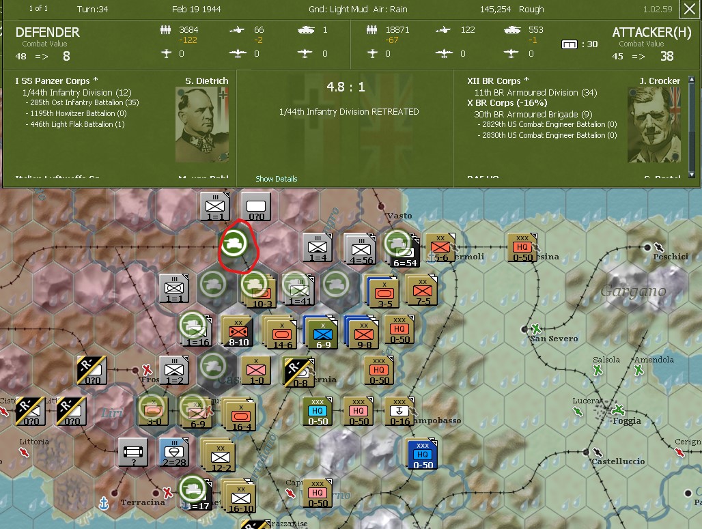
Task: Click XII BR Corps header
Action: (x=498, y=81)
